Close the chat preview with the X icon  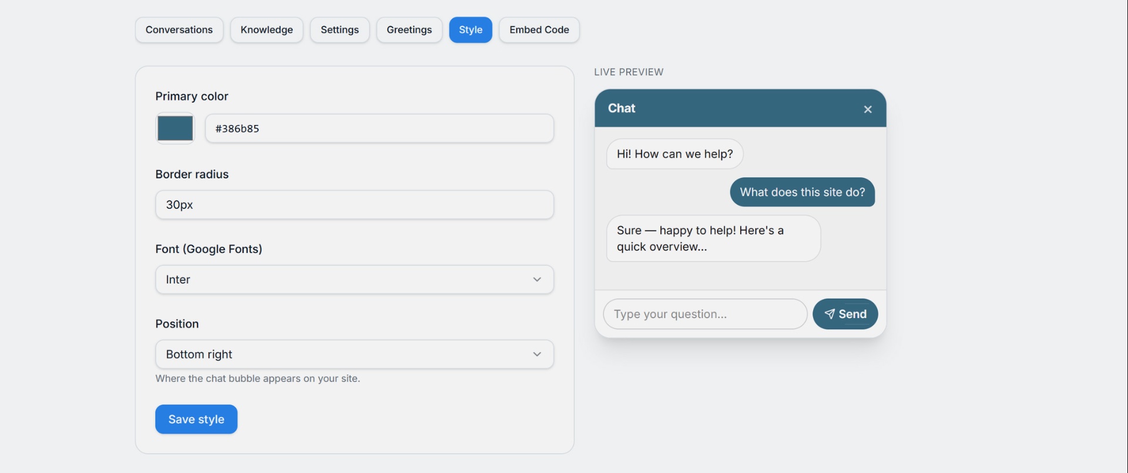(867, 109)
